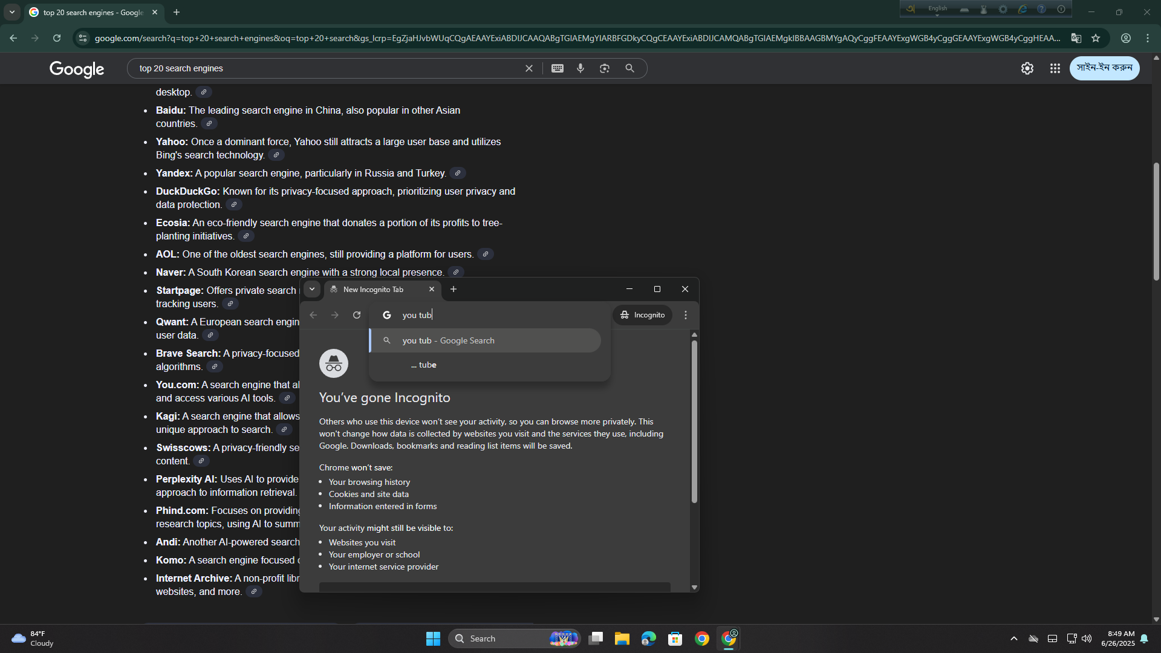Open the weather widget showing 84°F Cloudy
This screenshot has width=1161, height=653.
click(x=33, y=638)
